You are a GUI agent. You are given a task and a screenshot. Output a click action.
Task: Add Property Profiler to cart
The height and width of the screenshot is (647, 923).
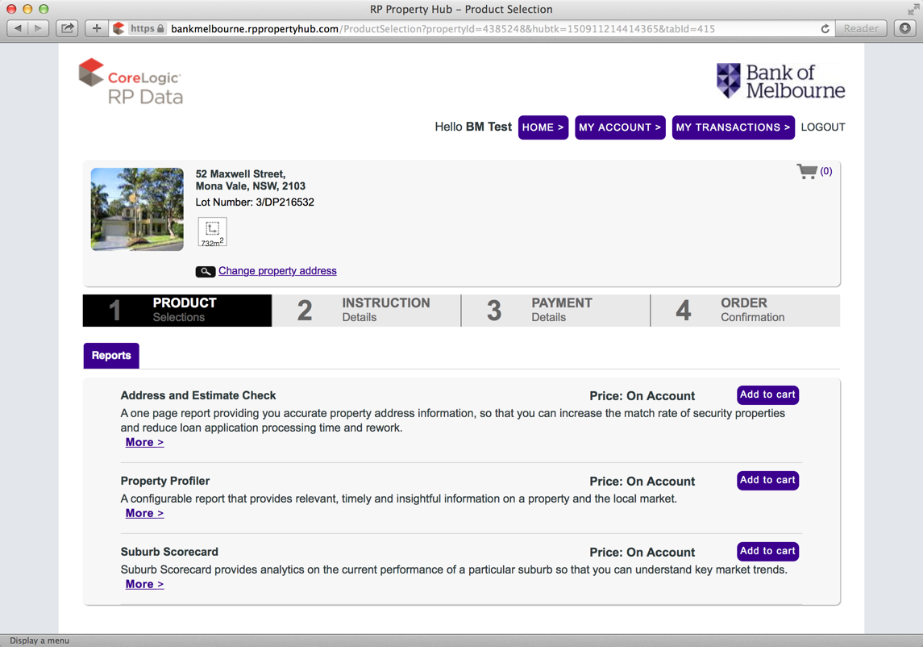[767, 480]
